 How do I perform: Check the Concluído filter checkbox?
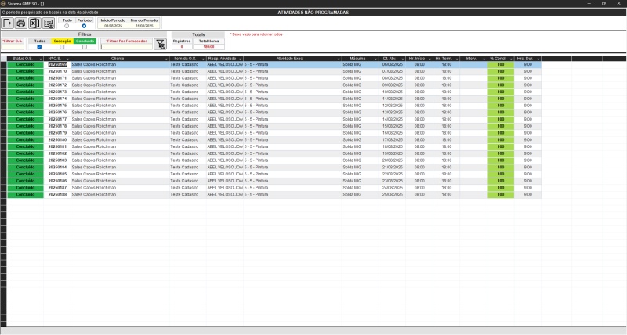pyautogui.click(x=85, y=47)
